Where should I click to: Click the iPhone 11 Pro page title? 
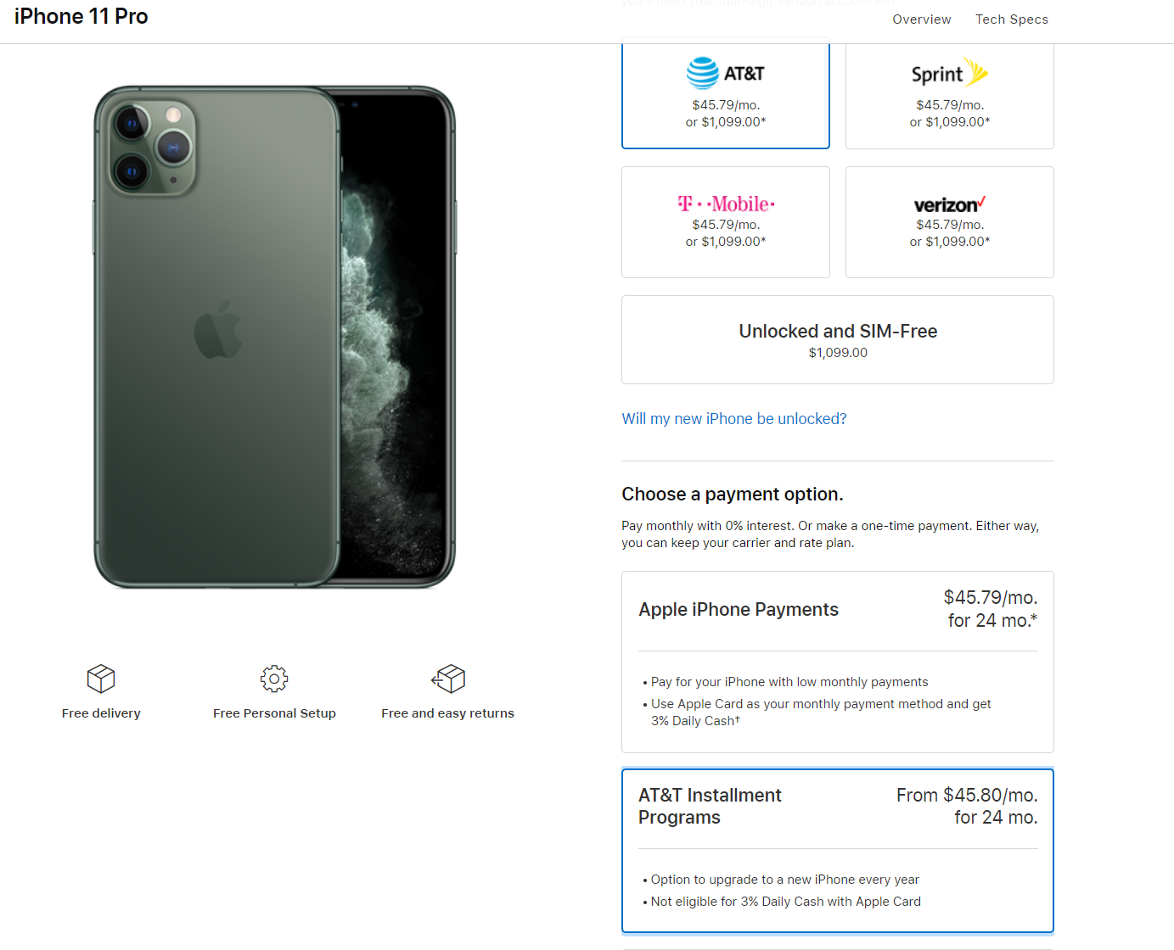click(x=81, y=16)
